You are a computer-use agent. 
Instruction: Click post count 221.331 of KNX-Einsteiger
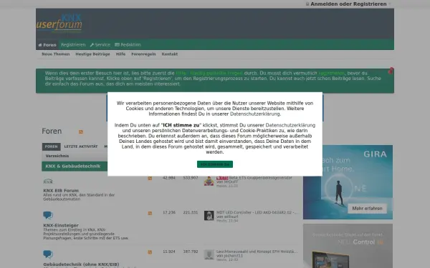coord(191,212)
